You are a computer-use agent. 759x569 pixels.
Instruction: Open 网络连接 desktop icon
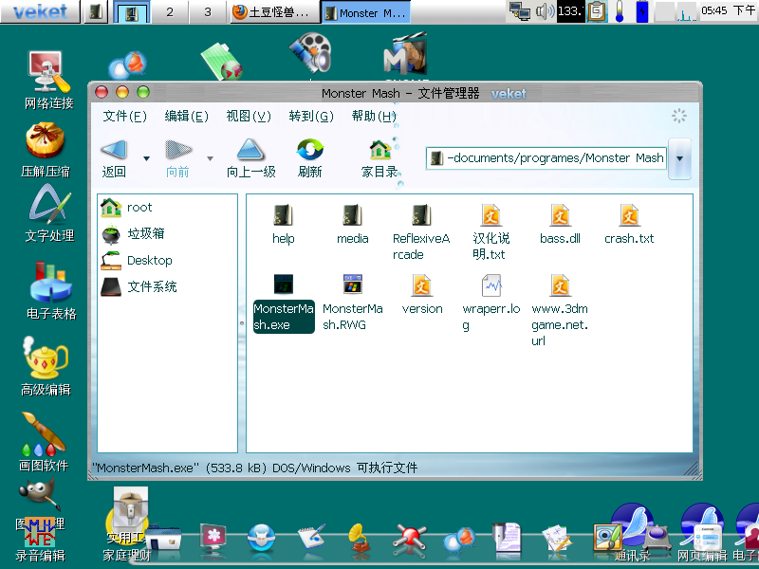pyautogui.click(x=49, y=80)
